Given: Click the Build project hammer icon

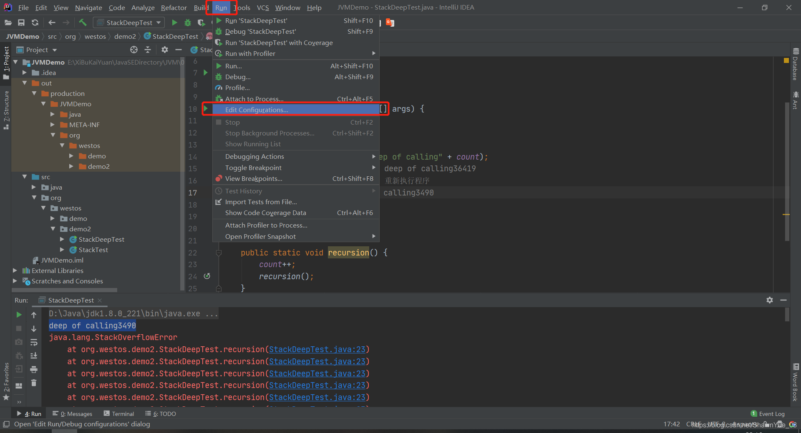Looking at the screenshot, I should 83,23.
